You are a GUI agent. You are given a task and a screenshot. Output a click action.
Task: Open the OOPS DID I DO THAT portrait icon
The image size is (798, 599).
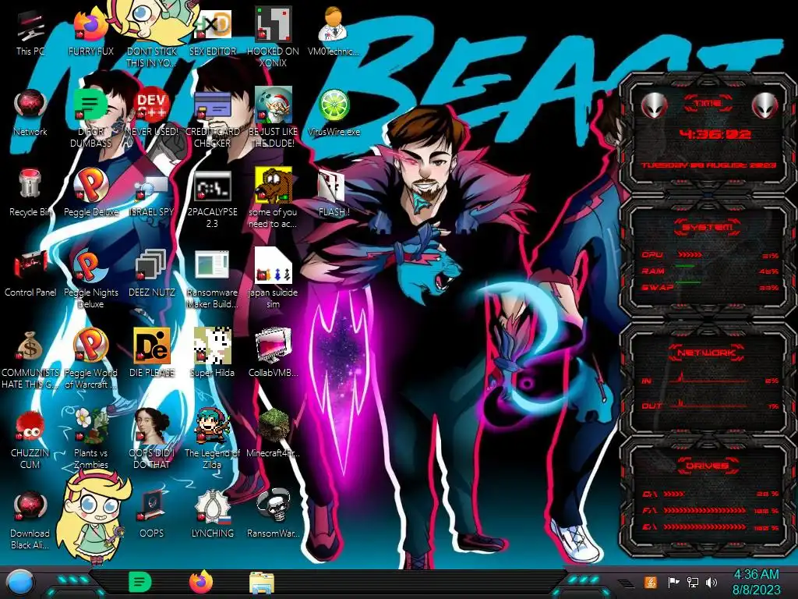[152, 426]
